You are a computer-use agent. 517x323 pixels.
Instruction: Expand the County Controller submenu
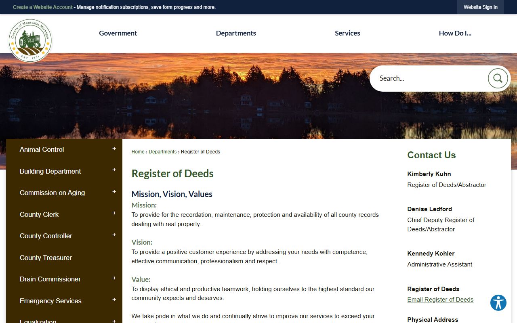click(x=114, y=235)
